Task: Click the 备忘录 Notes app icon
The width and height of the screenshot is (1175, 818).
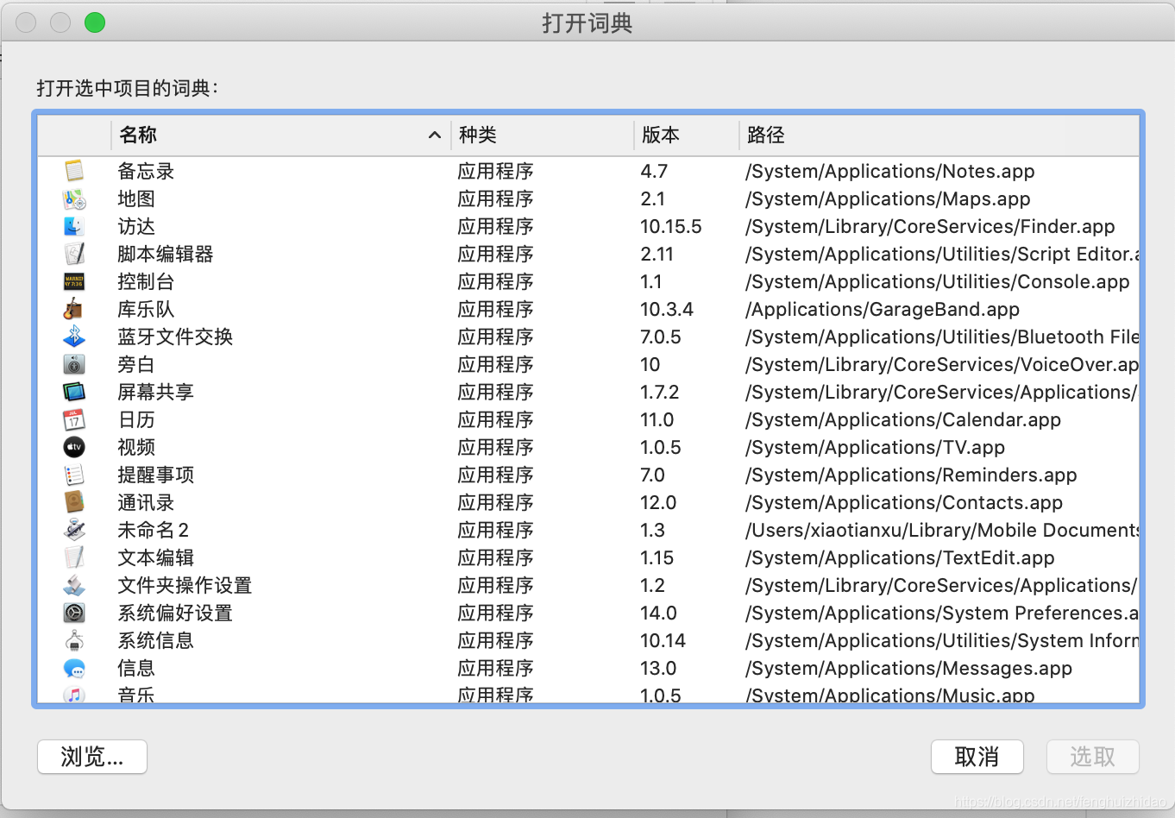Action: [x=74, y=171]
